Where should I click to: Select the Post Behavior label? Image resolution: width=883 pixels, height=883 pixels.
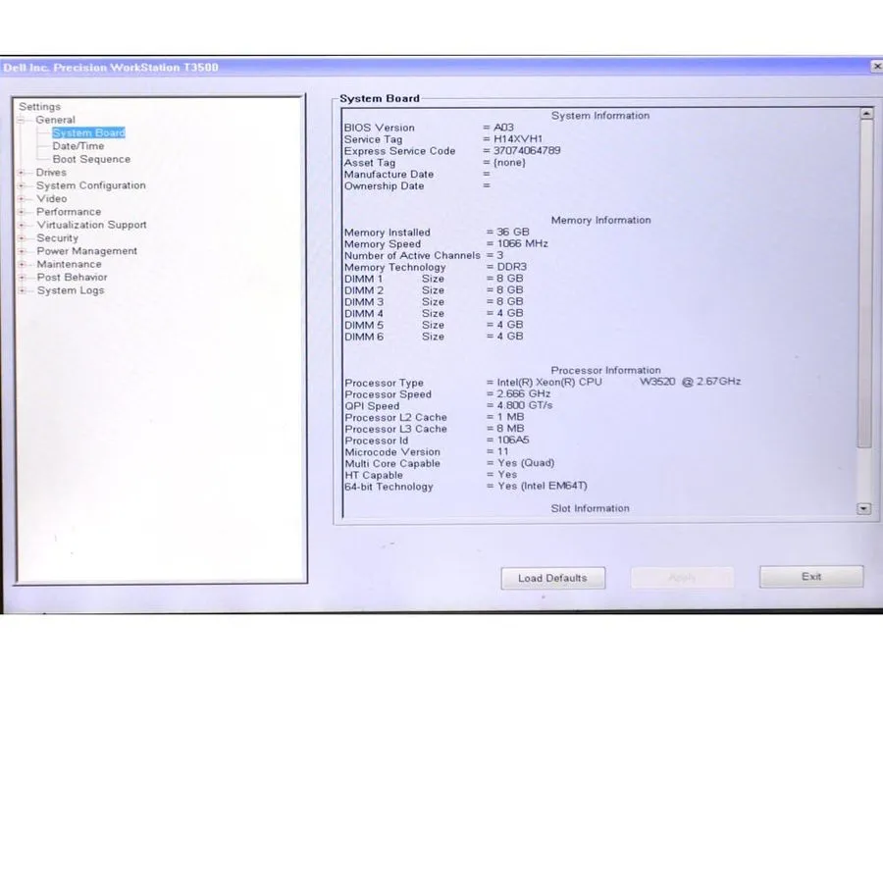coord(72,277)
